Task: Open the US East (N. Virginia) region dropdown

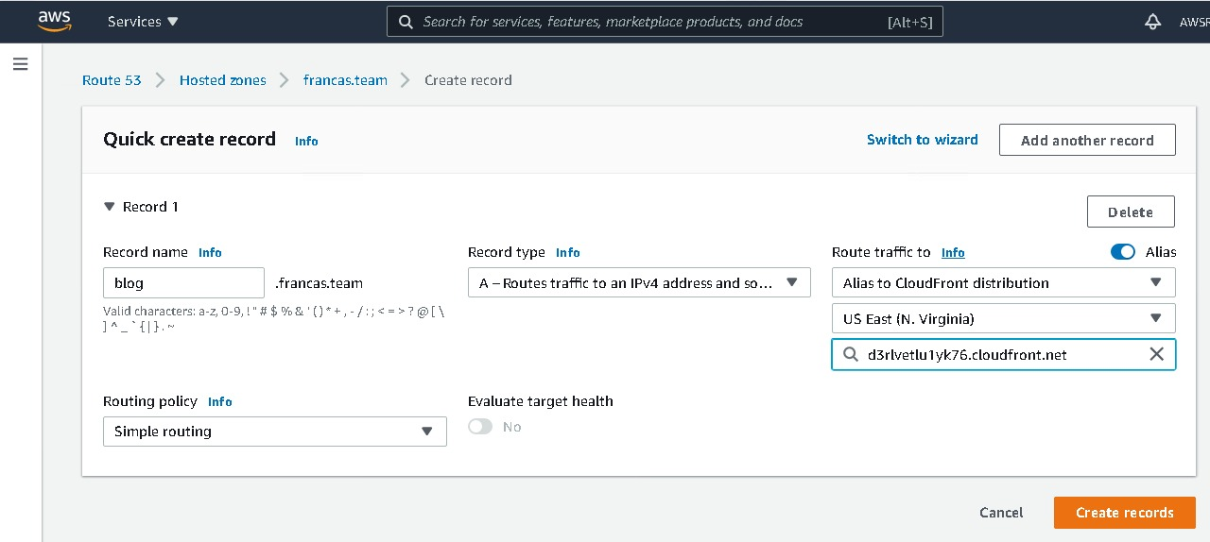Action: tap(1004, 318)
